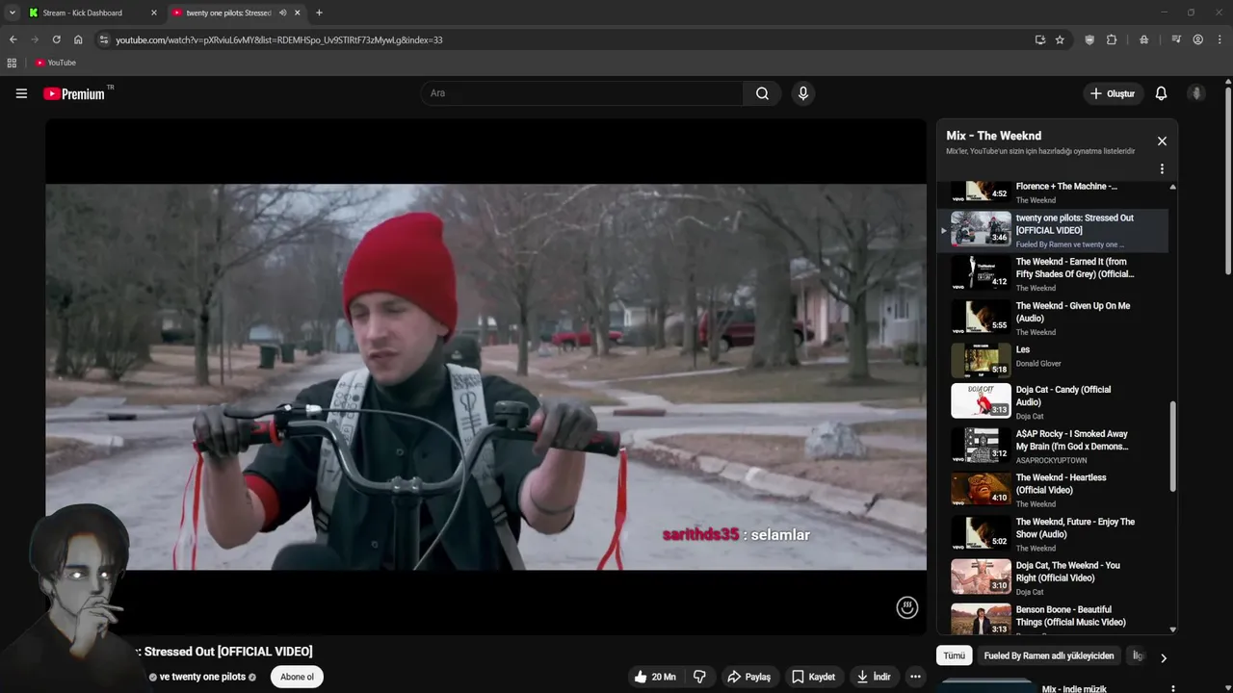Play A$AP Rocky - I Smoked Away My Brain
This screenshot has width=1233, height=693.
1055,447
